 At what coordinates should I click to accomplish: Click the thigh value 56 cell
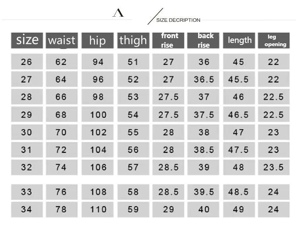pyautogui.click(x=133, y=150)
